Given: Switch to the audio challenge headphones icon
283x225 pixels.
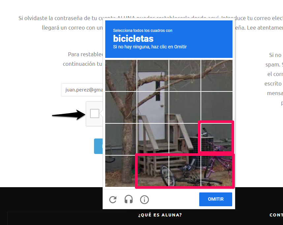Looking at the screenshot, I should tap(129, 199).
